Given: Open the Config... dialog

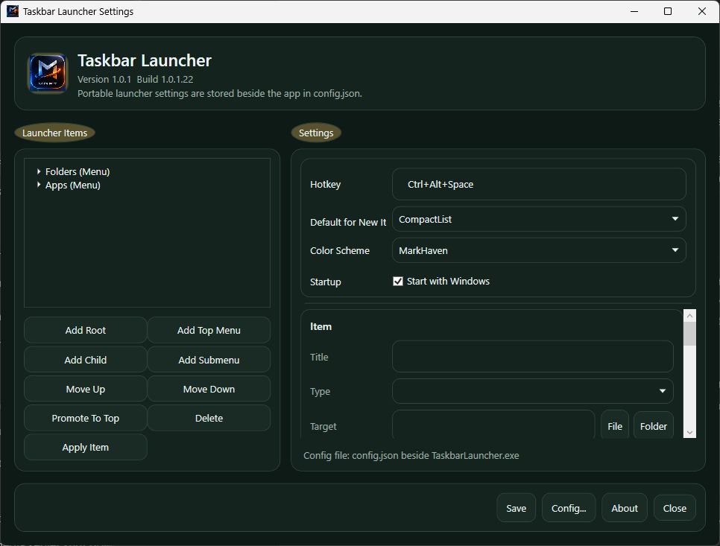Looking at the screenshot, I should (569, 508).
